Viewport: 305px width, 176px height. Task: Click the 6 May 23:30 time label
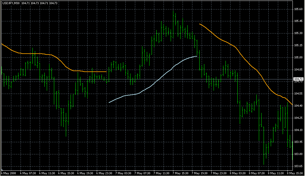click(105, 173)
